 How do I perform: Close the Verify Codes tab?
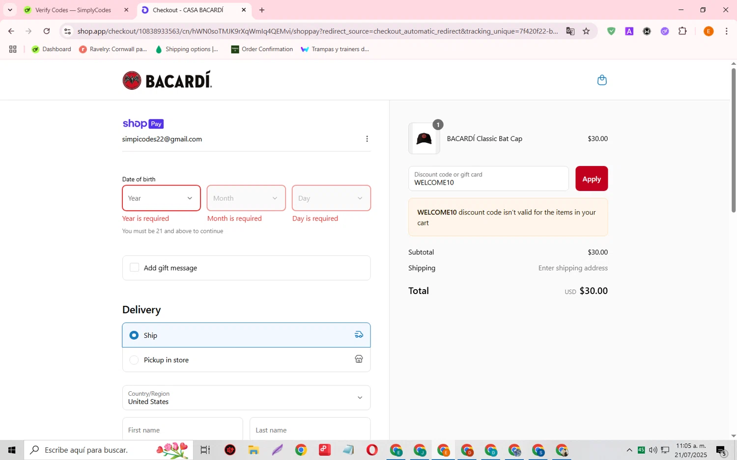(126, 10)
